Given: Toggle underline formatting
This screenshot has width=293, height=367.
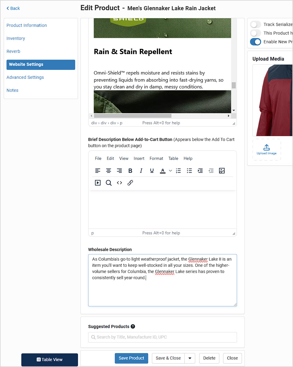Looking at the screenshot, I should [152, 171].
